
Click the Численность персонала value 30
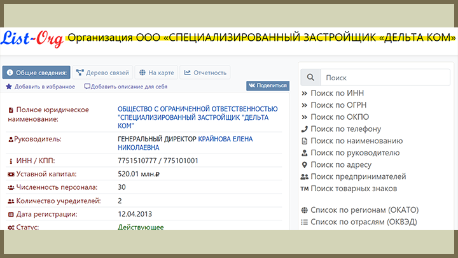click(121, 187)
